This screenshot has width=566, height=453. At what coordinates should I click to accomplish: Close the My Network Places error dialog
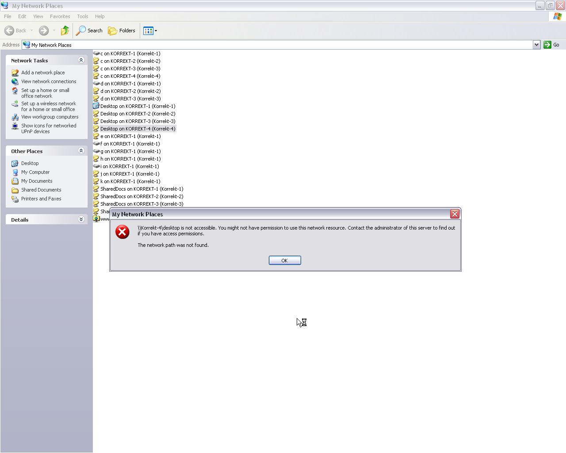[x=455, y=214]
